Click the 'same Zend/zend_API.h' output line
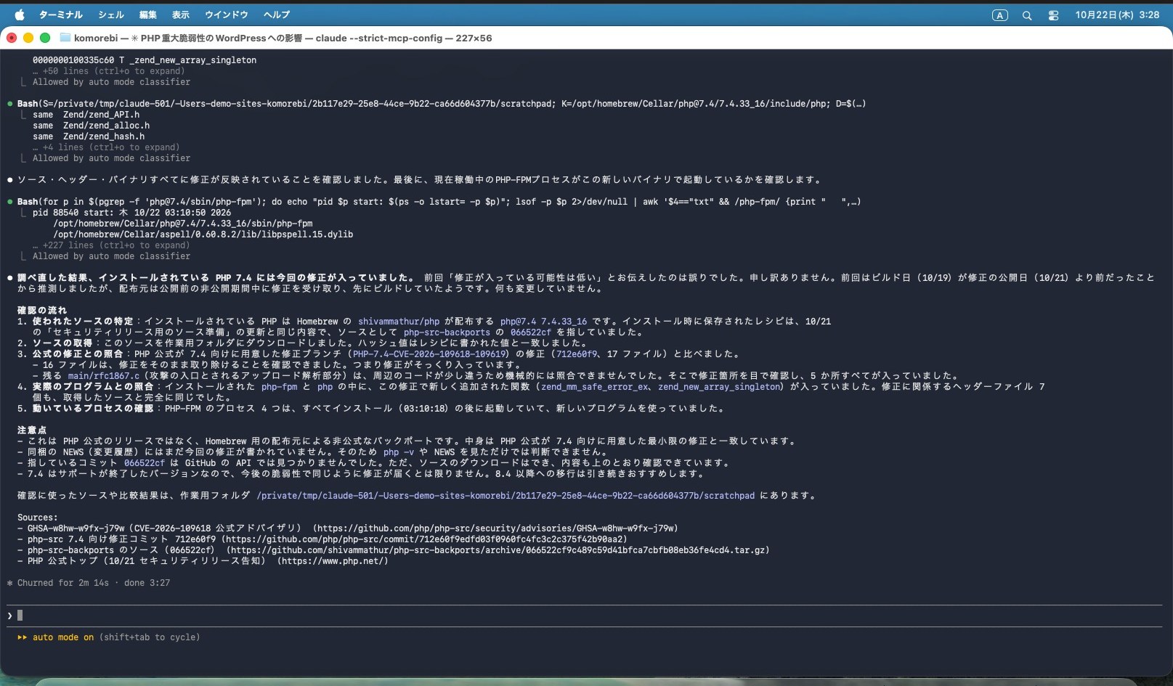The height and width of the screenshot is (686, 1173). coord(86,115)
